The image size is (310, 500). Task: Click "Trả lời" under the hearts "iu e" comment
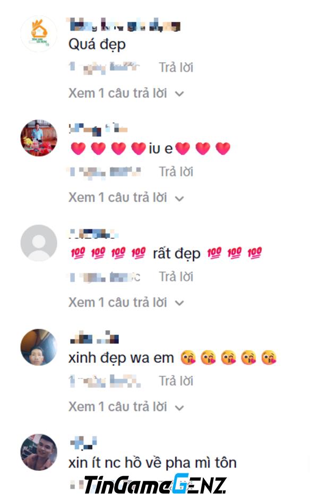176,172
